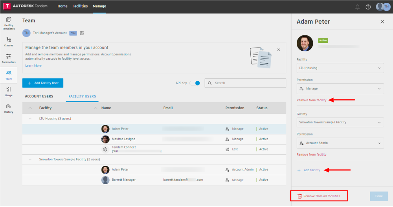
Task: Focus the Search input field
Action: click(245, 83)
